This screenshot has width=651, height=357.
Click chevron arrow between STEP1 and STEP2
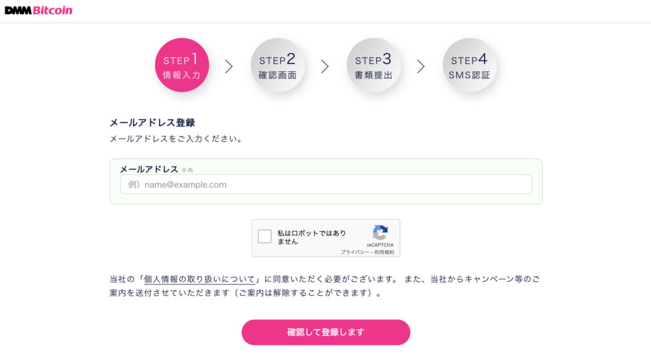229,66
